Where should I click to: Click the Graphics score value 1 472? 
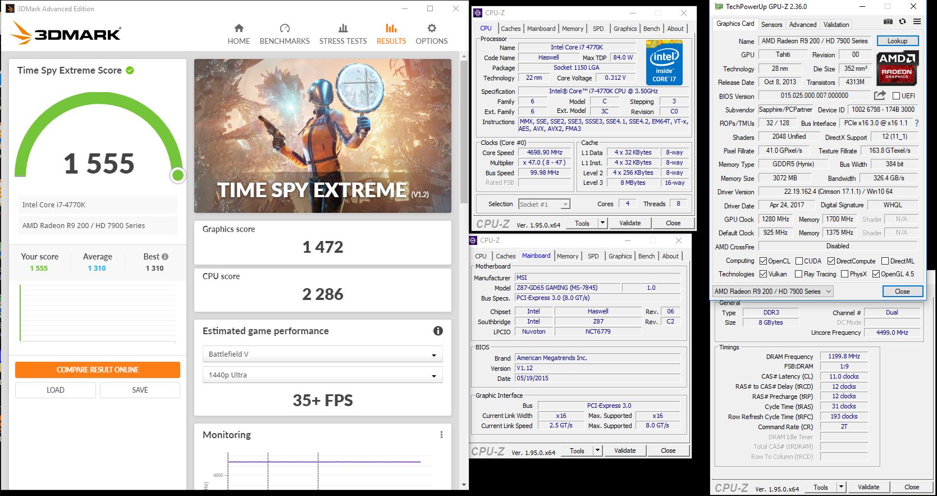323,247
